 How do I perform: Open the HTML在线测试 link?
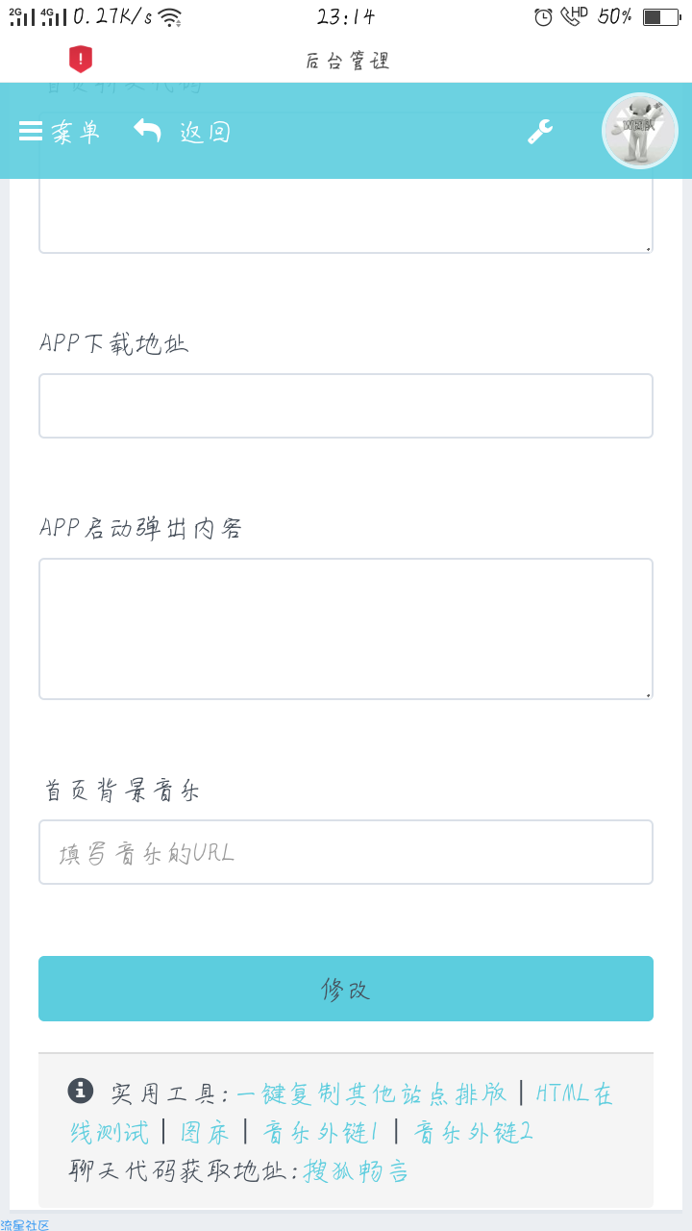coord(342,1113)
